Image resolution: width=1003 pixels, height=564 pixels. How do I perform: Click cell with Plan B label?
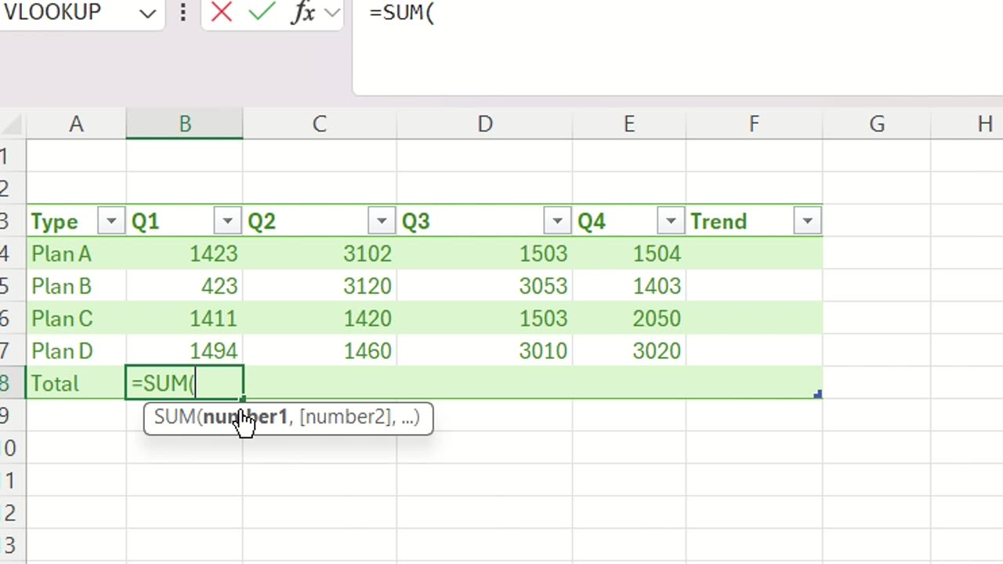(76, 286)
